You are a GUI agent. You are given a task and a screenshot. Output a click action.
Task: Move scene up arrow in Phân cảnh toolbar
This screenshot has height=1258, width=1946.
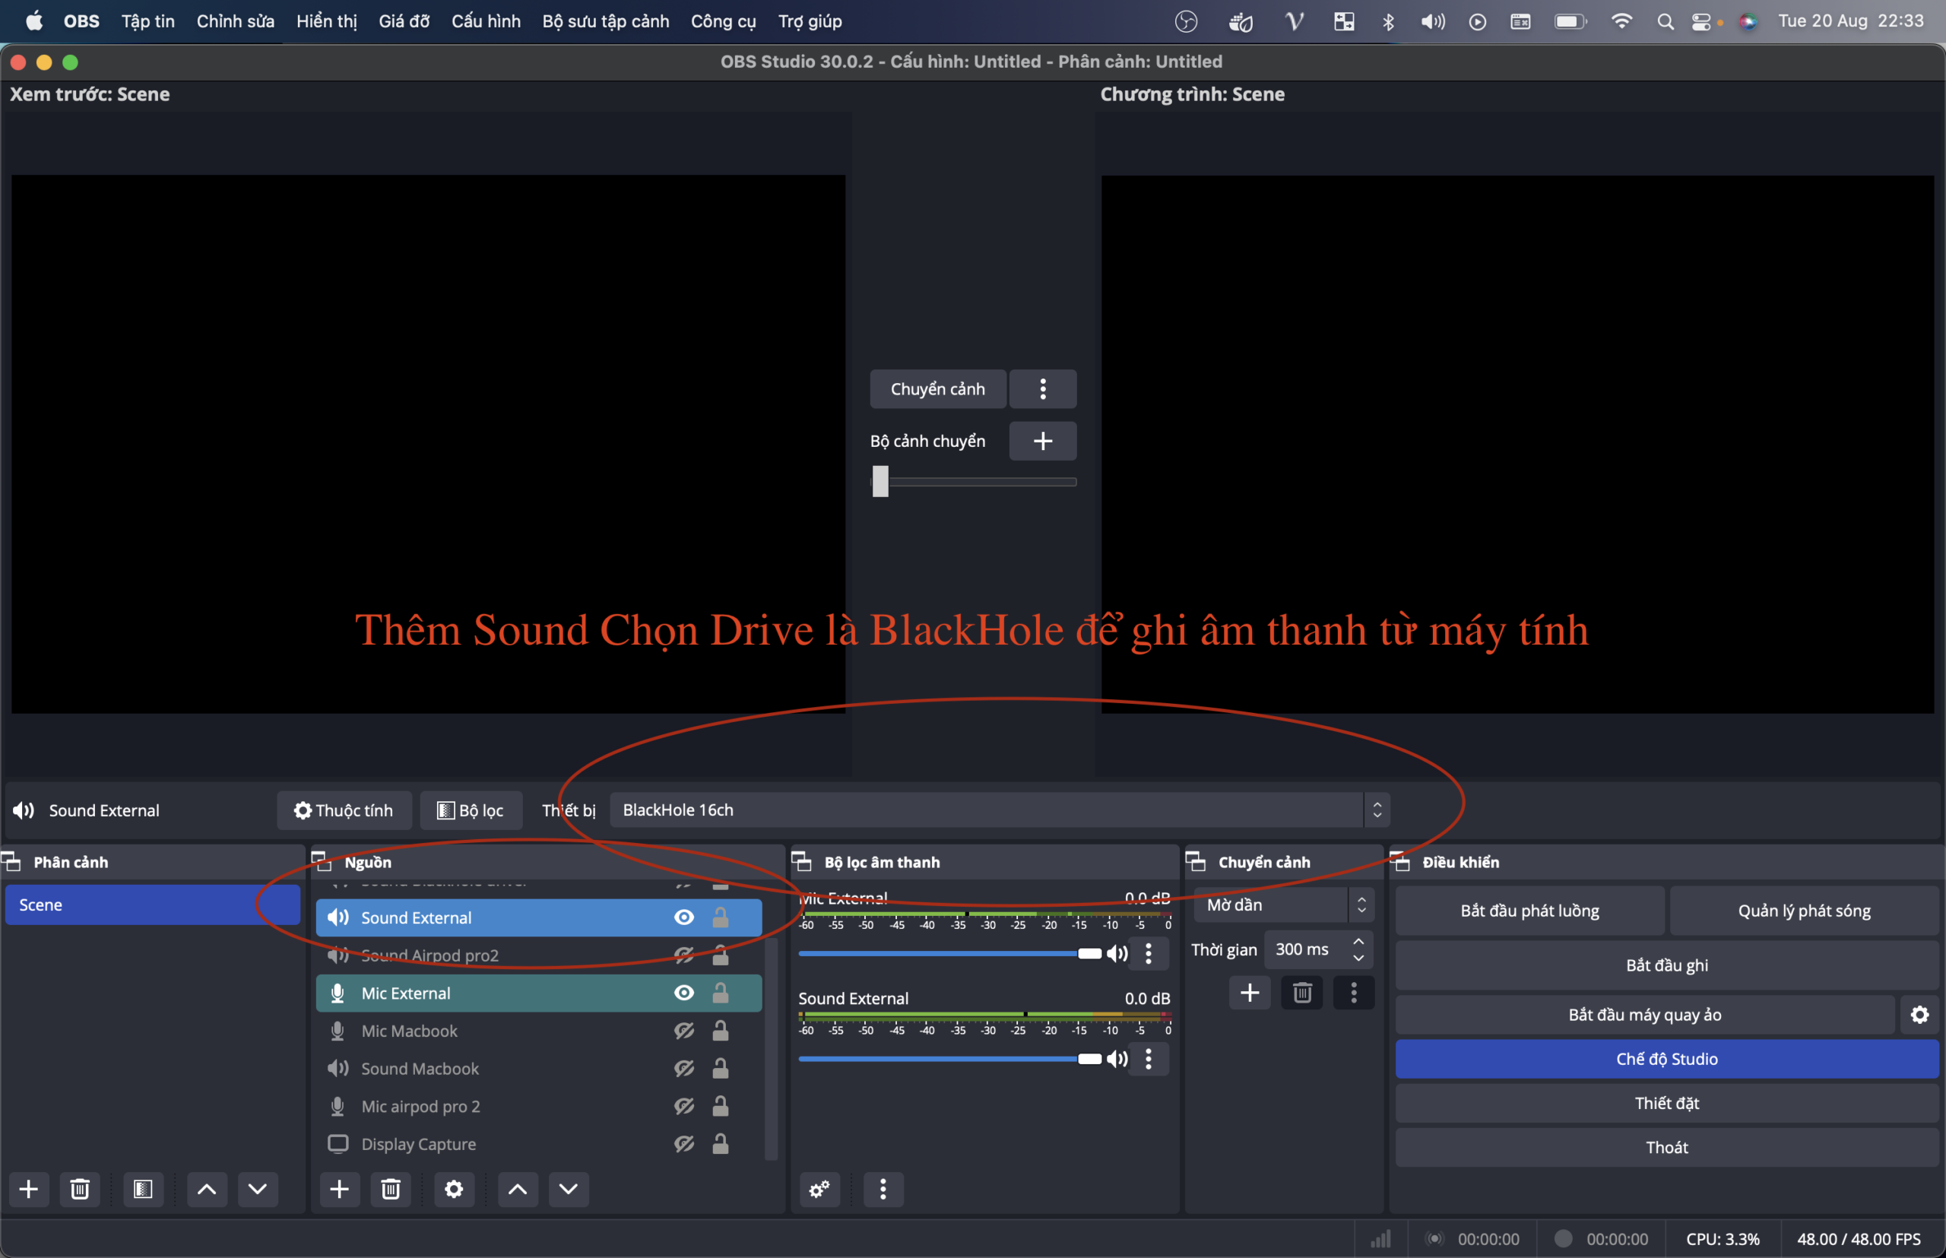(x=207, y=1190)
